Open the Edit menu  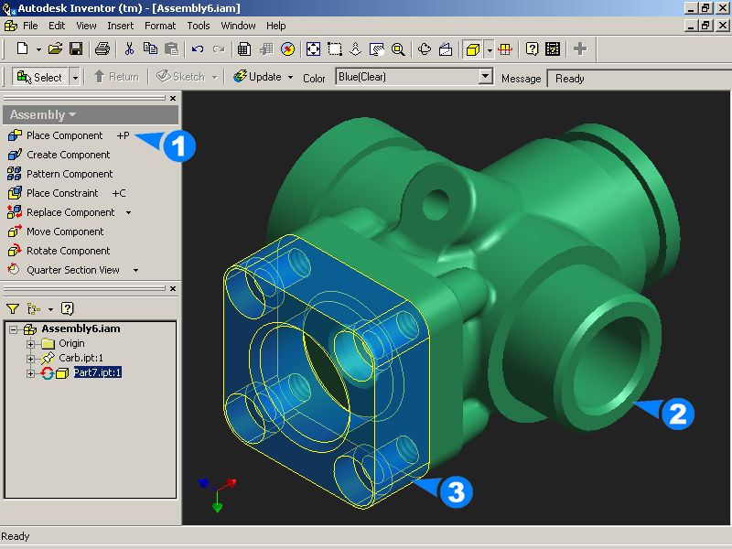pos(57,26)
